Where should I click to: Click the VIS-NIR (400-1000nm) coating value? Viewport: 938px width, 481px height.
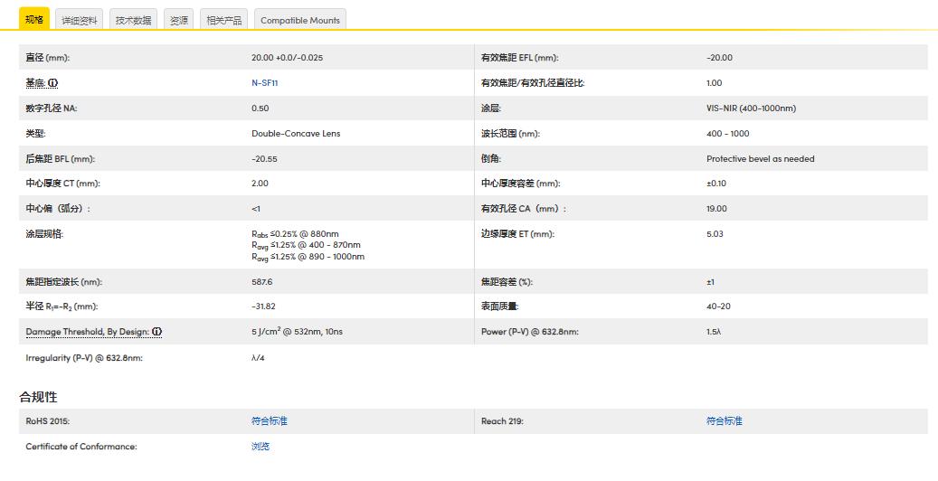[751, 108]
